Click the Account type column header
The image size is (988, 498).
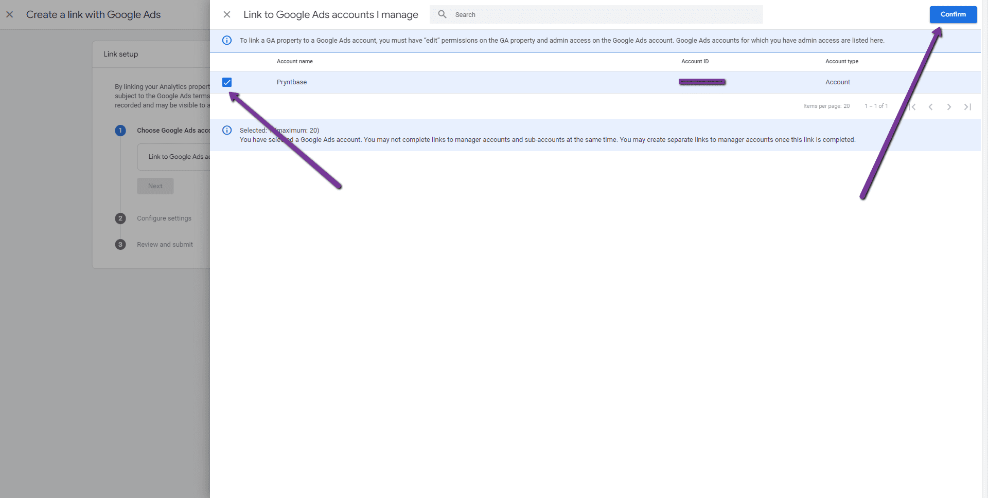(842, 61)
